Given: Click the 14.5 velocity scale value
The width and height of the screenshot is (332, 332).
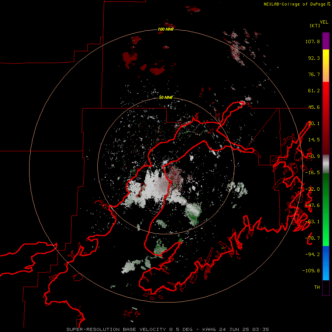Looking at the screenshot, I should (x=314, y=140).
